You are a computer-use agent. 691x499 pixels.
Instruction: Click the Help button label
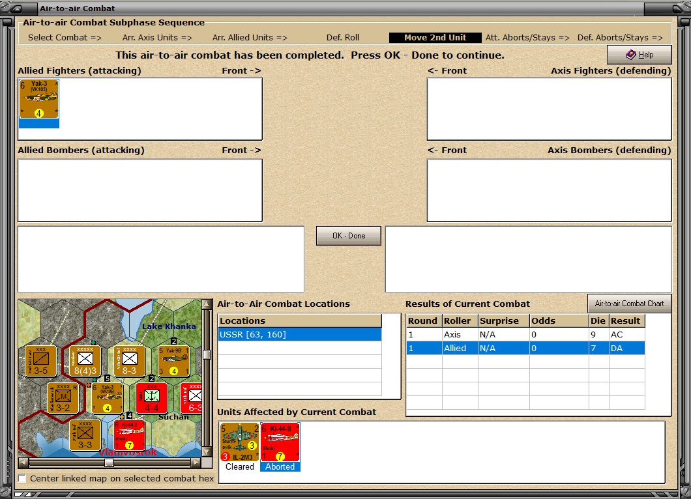point(646,55)
